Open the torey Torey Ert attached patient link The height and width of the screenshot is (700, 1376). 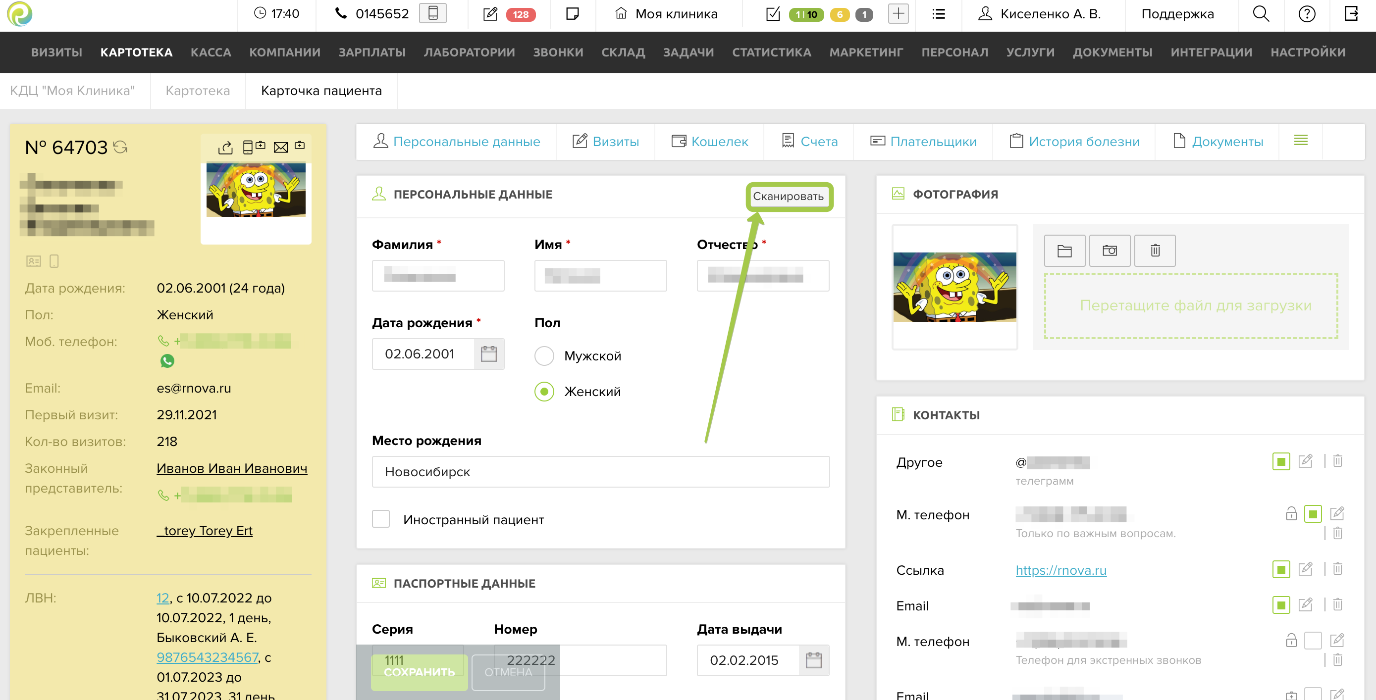coord(205,531)
